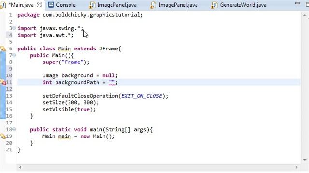Click the null keyword on line 10
The image size is (309, 173).
[109, 76]
